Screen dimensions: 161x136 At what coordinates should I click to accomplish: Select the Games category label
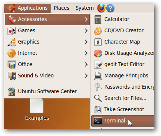[x=27, y=30]
